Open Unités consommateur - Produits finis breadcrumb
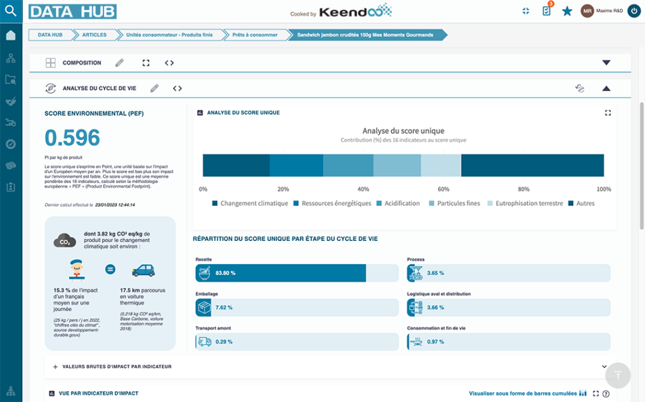The height and width of the screenshot is (402, 645). (169, 35)
